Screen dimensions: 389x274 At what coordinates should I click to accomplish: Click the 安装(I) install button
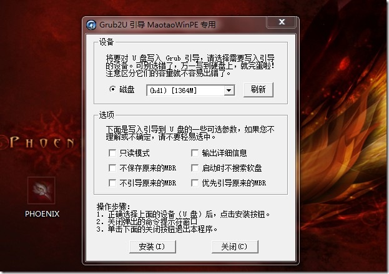152,247
